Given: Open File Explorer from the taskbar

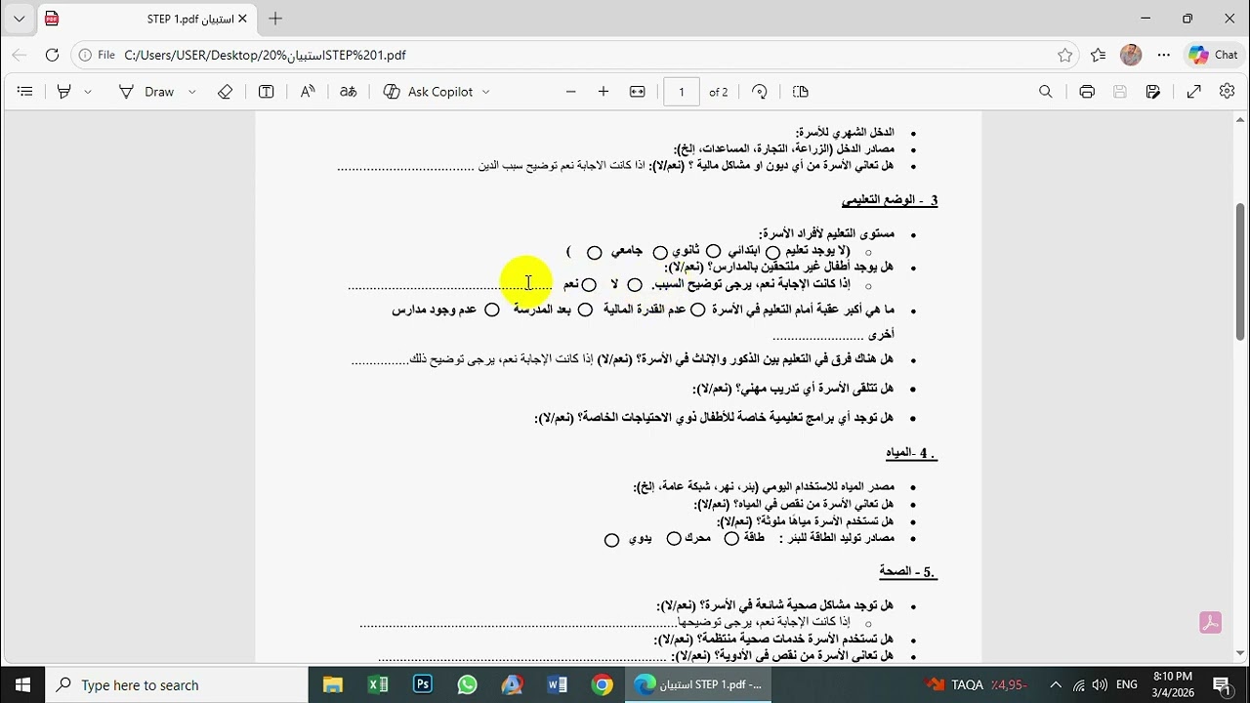Looking at the screenshot, I should pos(333,684).
